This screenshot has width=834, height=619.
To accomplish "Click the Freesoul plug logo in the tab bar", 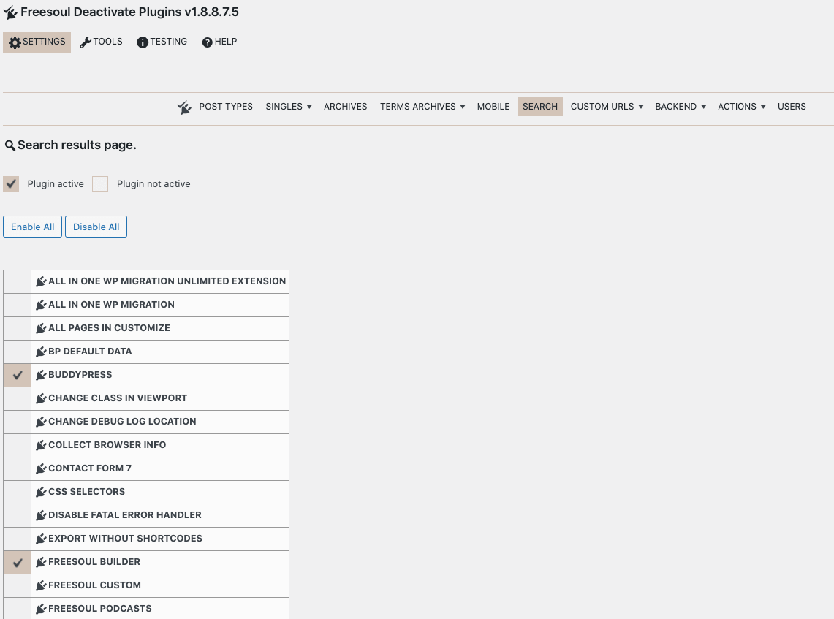I will click(183, 107).
